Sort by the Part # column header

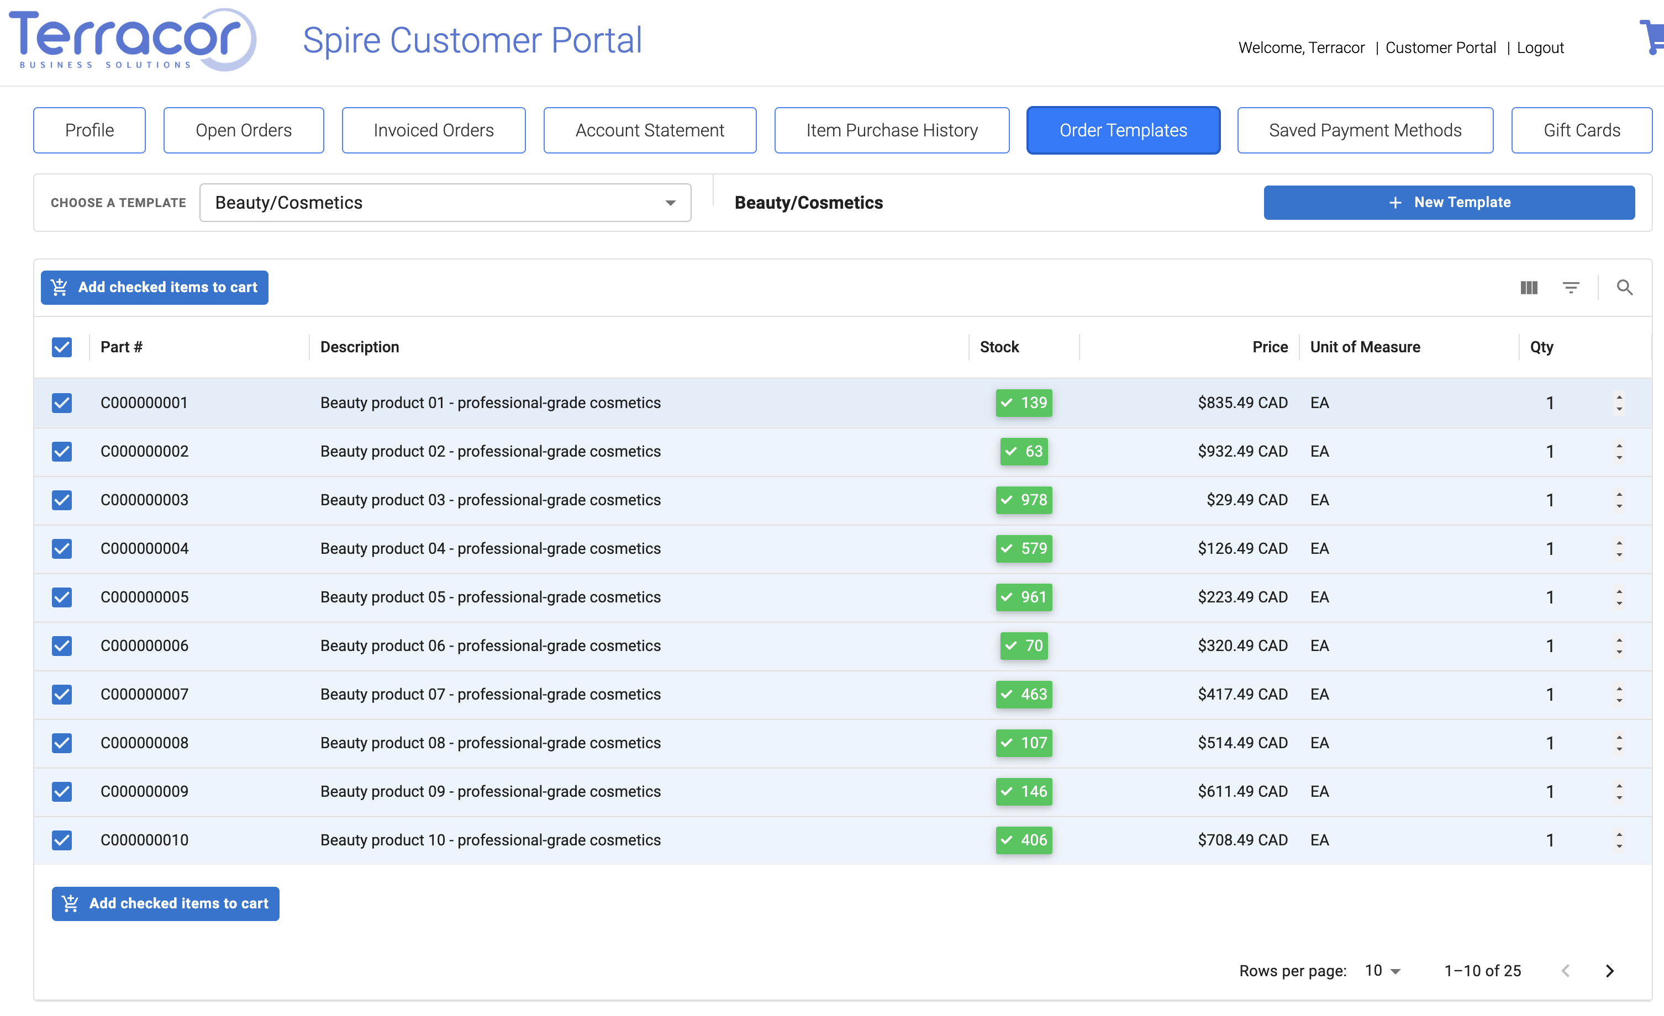point(122,347)
